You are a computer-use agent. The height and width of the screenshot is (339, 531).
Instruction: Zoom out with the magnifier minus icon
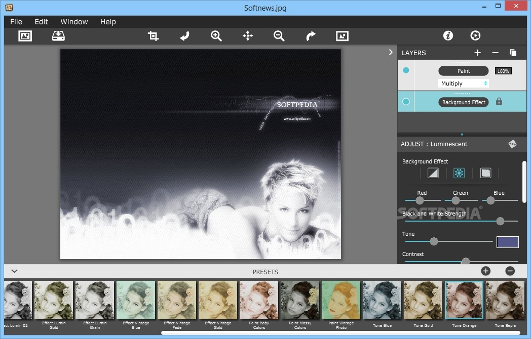coord(279,36)
